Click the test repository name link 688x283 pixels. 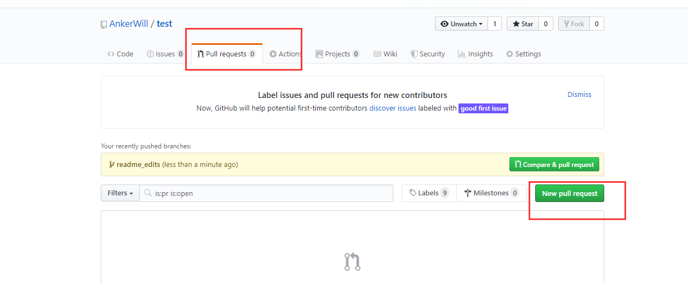point(164,24)
